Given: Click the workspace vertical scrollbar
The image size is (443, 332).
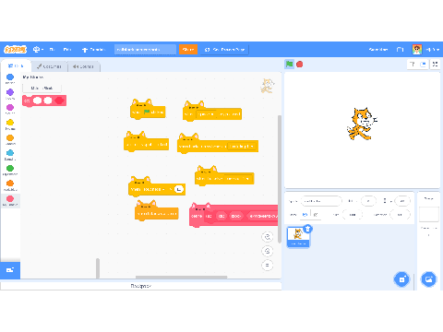Looking at the screenshot, I should click(x=280, y=179).
